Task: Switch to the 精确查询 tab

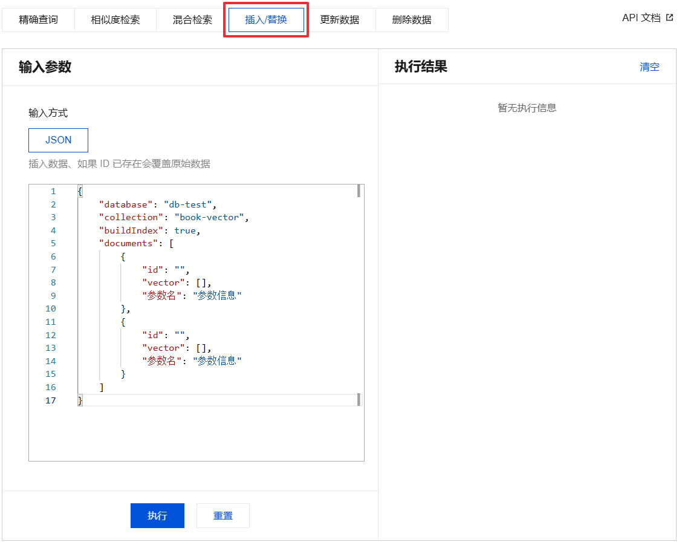Action: tap(39, 20)
